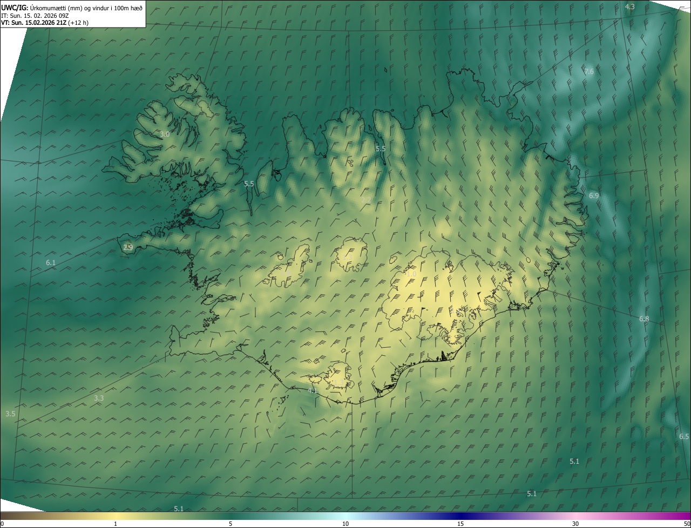Click the 3.3 value label on the map

point(99,398)
